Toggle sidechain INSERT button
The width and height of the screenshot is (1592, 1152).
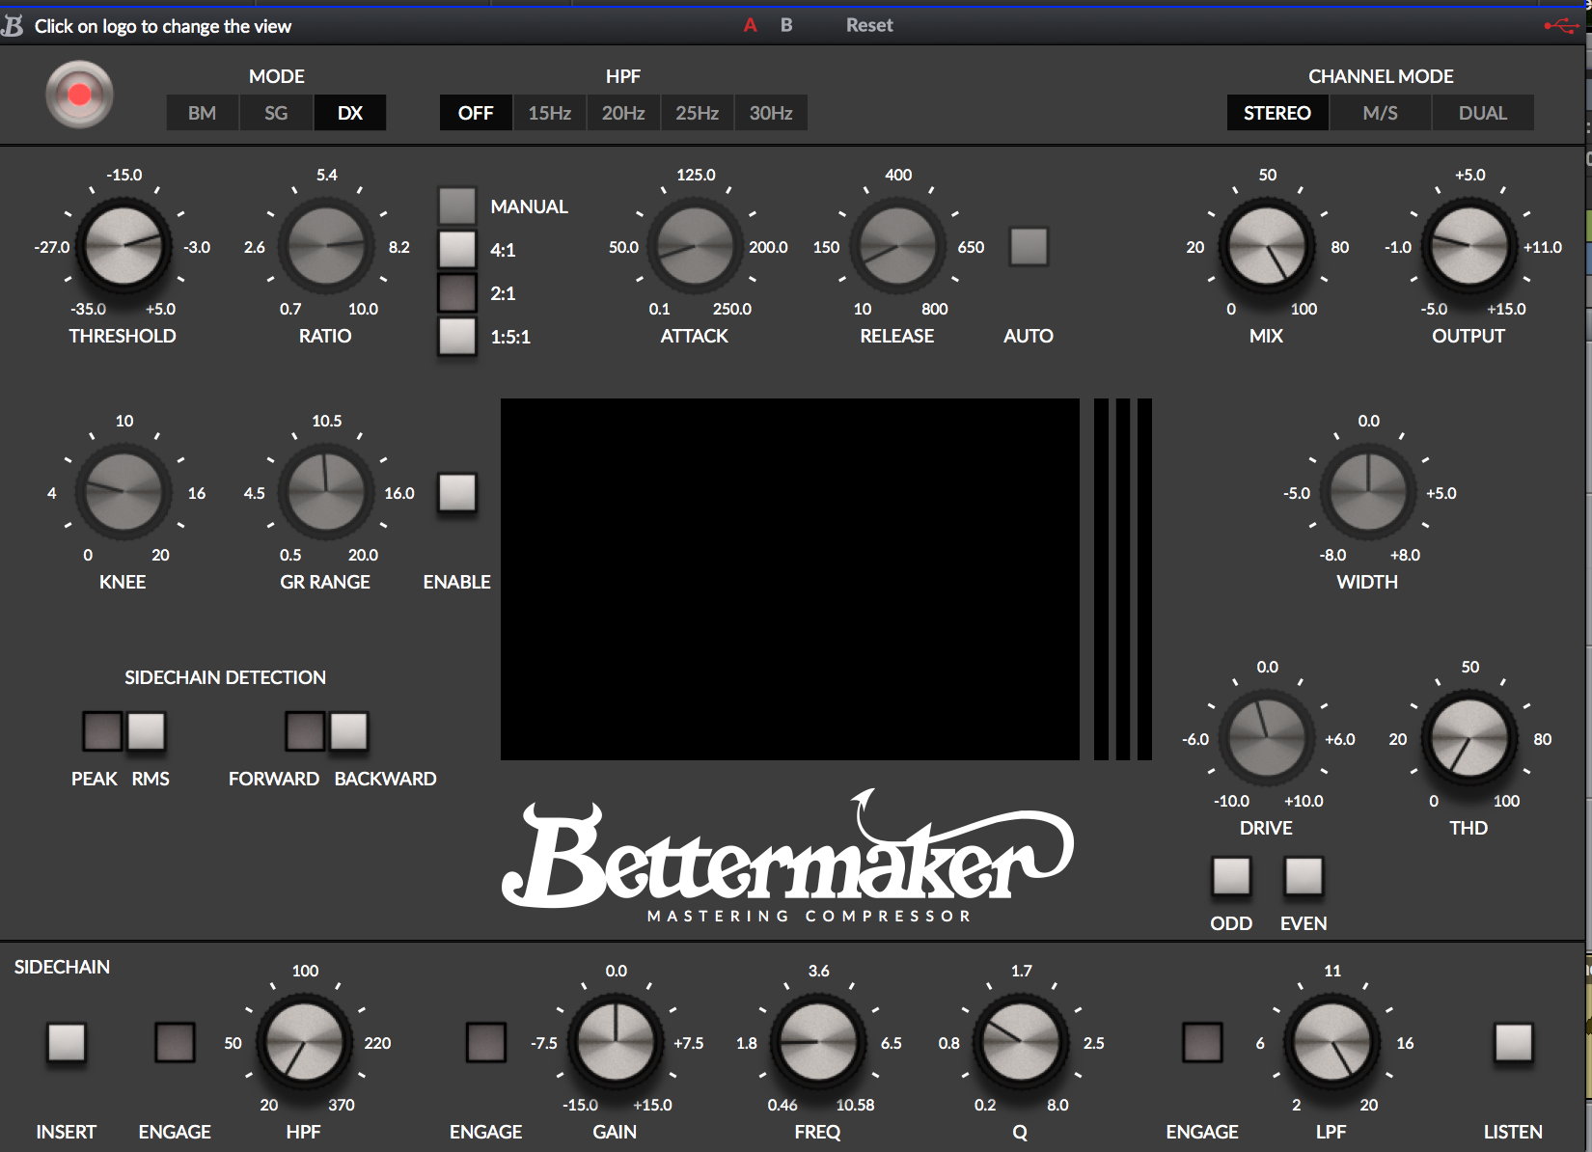(67, 1042)
